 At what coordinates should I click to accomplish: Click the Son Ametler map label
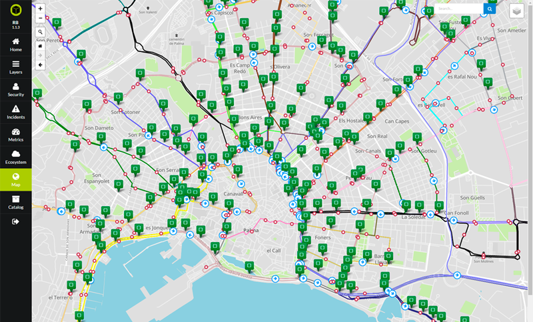[x=512, y=31]
